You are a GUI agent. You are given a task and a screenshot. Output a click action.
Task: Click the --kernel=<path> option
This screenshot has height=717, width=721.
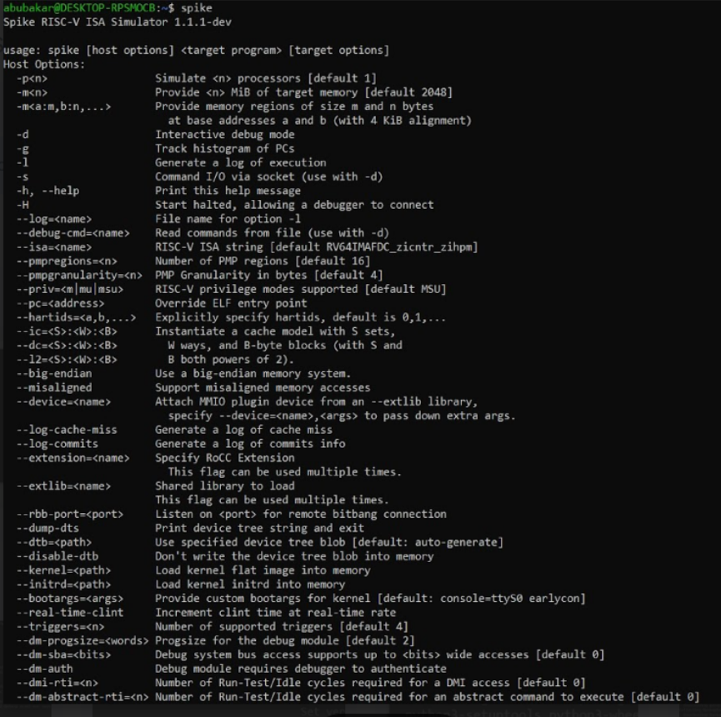[63, 570]
